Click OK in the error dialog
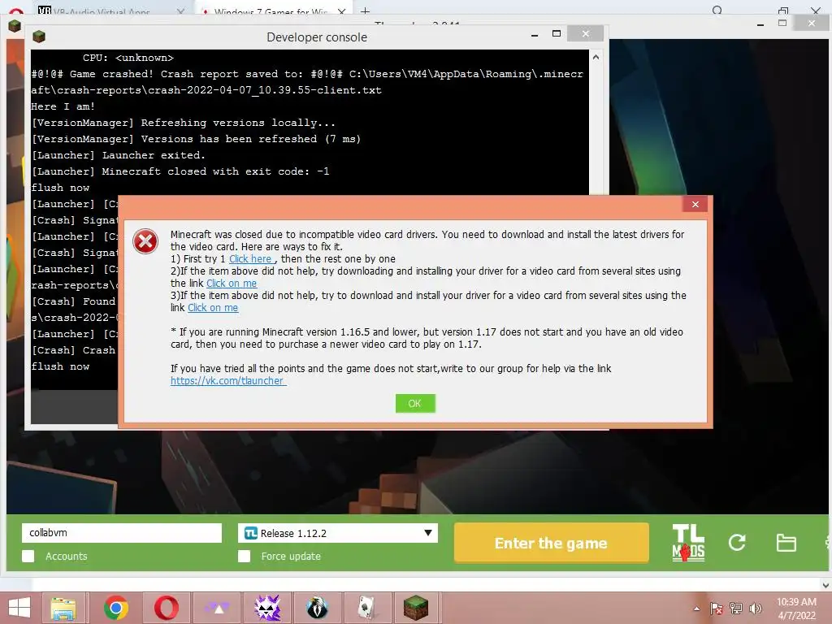 pyautogui.click(x=415, y=403)
